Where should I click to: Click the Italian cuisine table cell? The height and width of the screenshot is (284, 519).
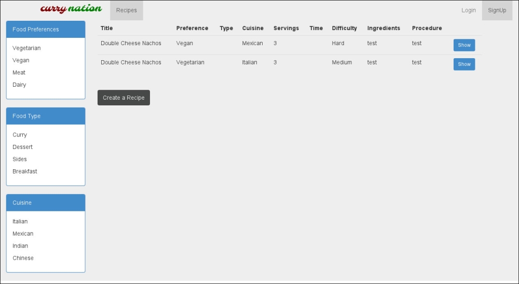point(249,62)
